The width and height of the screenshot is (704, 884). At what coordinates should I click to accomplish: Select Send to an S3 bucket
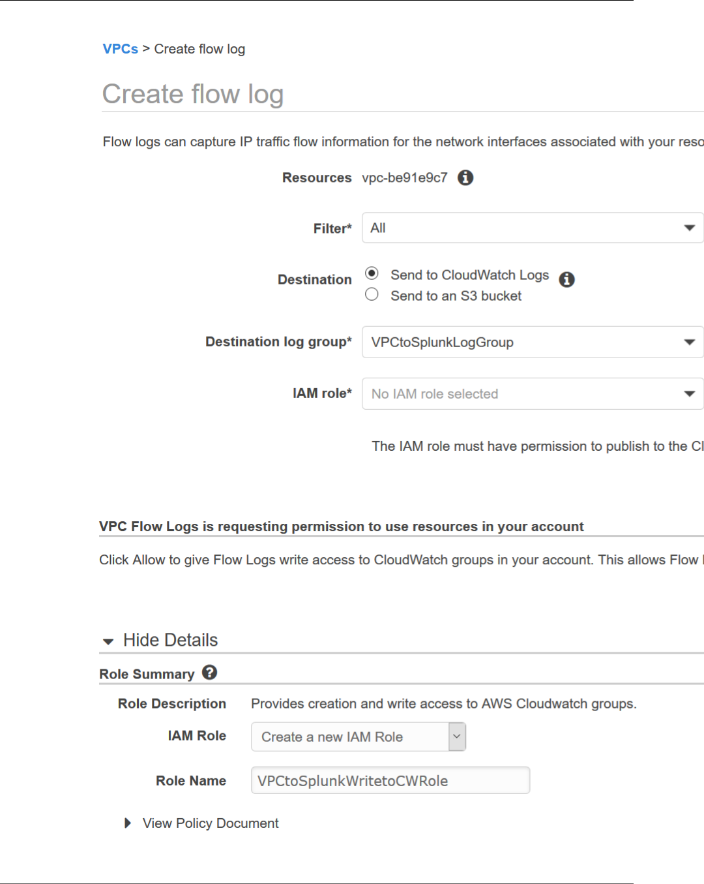pyautogui.click(x=372, y=295)
